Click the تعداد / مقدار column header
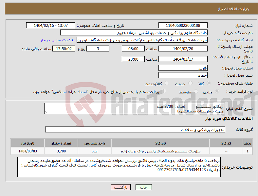 coord(61,143)
